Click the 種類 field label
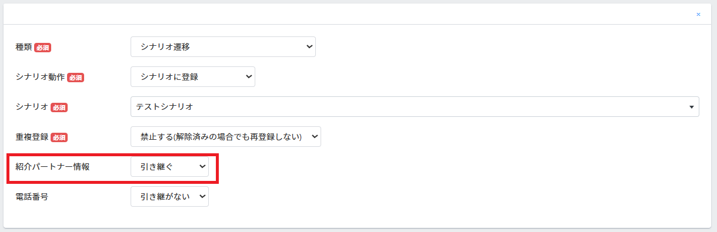 click(24, 48)
